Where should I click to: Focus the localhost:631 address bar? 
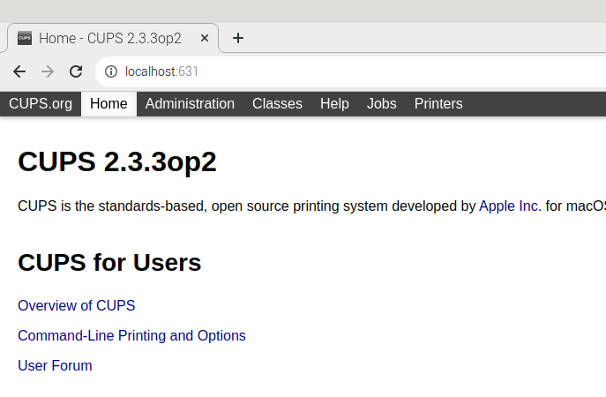coord(350,71)
